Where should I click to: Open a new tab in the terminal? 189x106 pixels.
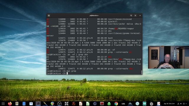tap(49, 16)
